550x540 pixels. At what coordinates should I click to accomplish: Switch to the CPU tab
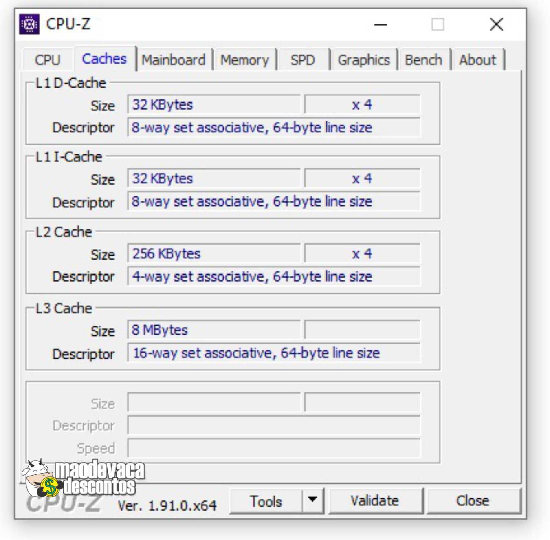tap(48, 60)
